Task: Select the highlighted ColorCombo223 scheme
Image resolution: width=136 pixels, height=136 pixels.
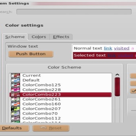Action: click(x=61, y=95)
